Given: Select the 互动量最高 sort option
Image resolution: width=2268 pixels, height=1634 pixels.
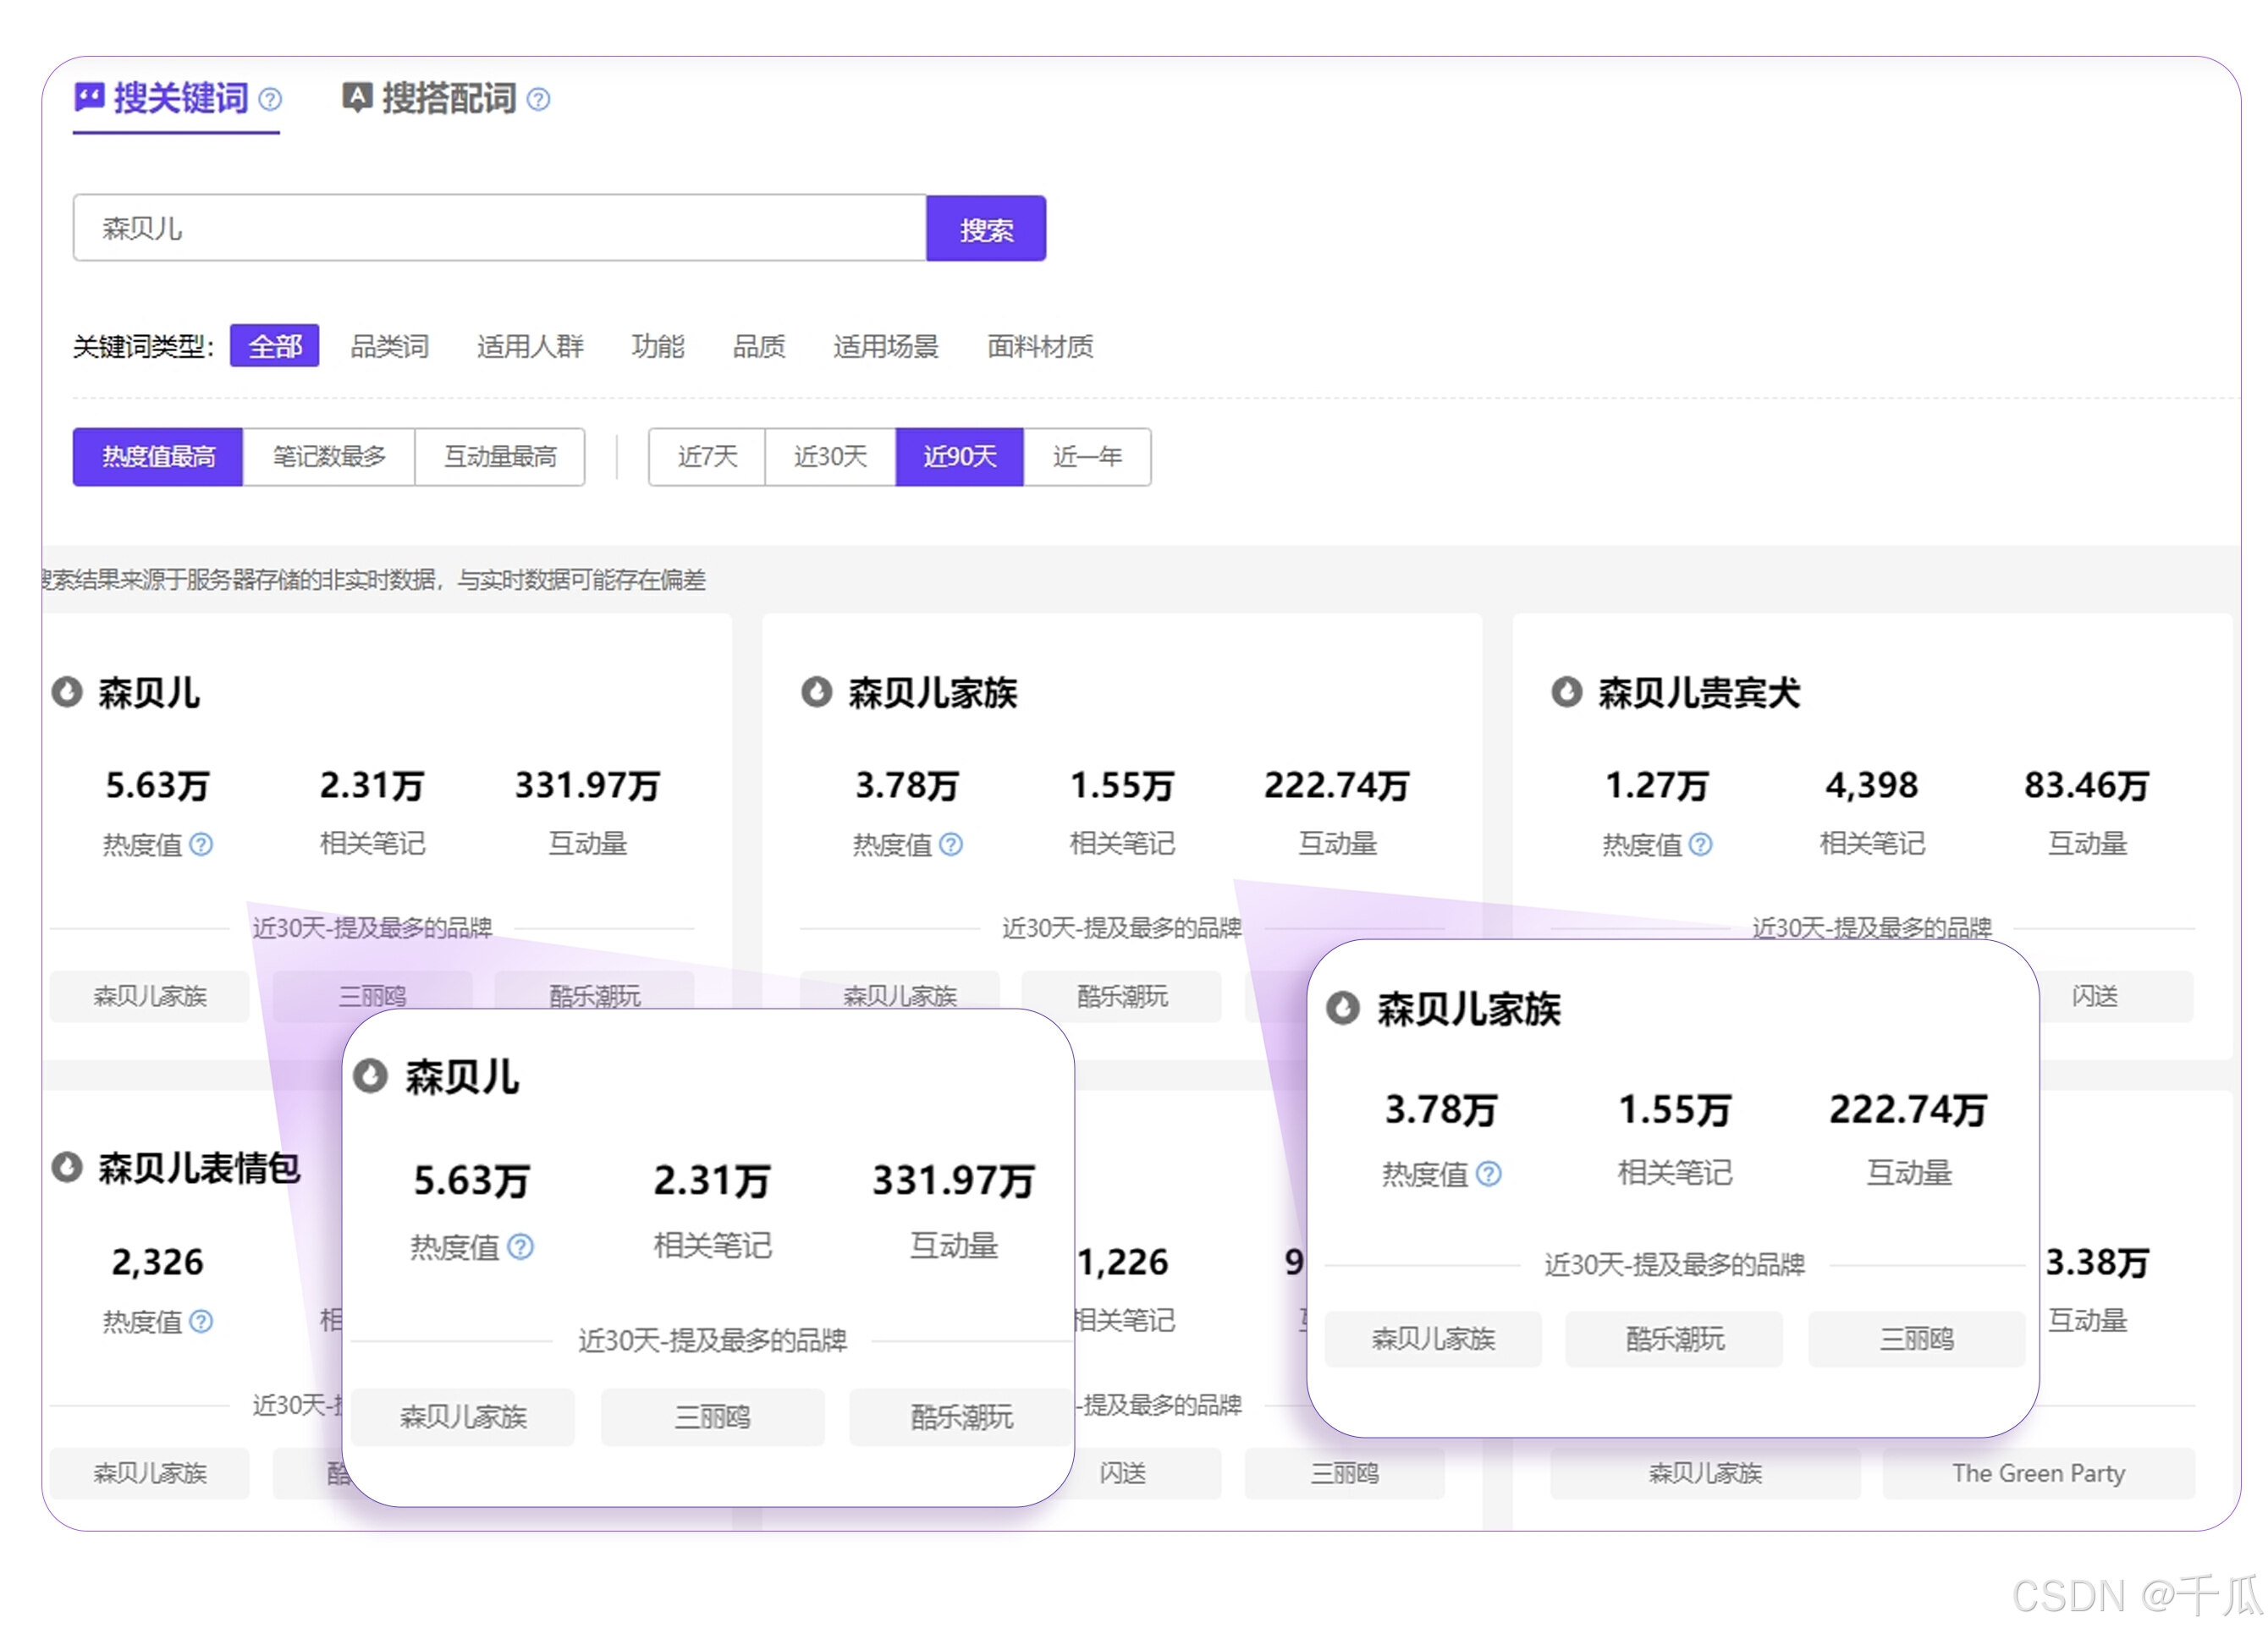Looking at the screenshot, I should click(500, 457).
